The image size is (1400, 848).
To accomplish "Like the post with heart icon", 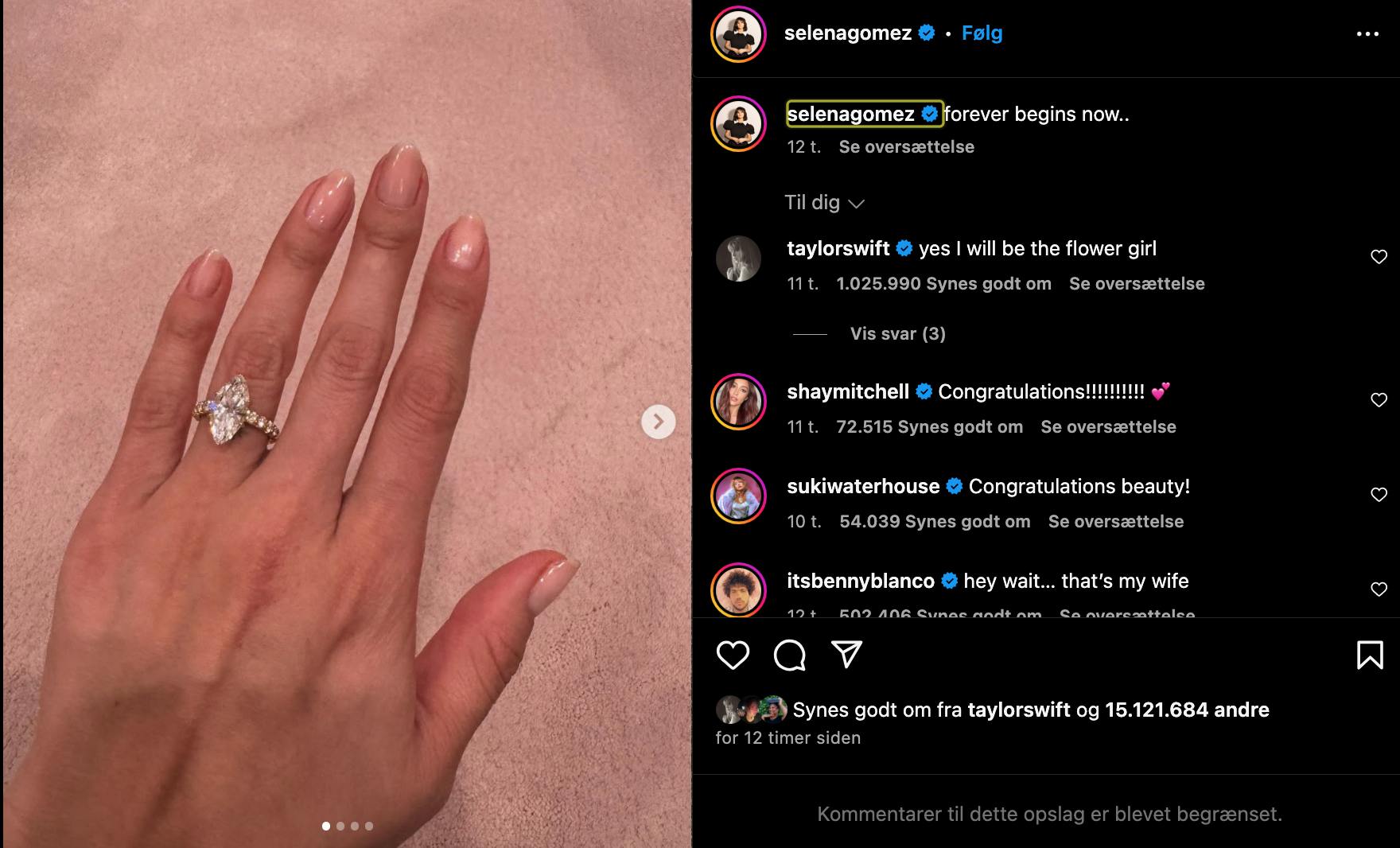I will 733,655.
